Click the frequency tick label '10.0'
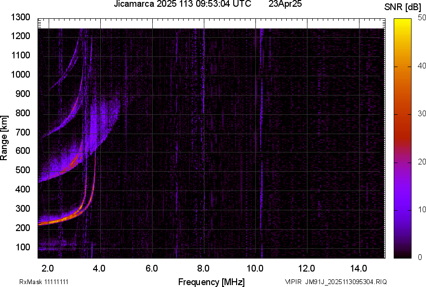The height and width of the screenshot is (287, 426). (255, 269)
